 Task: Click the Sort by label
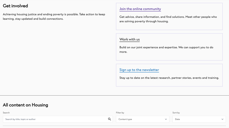click(176, 113)
